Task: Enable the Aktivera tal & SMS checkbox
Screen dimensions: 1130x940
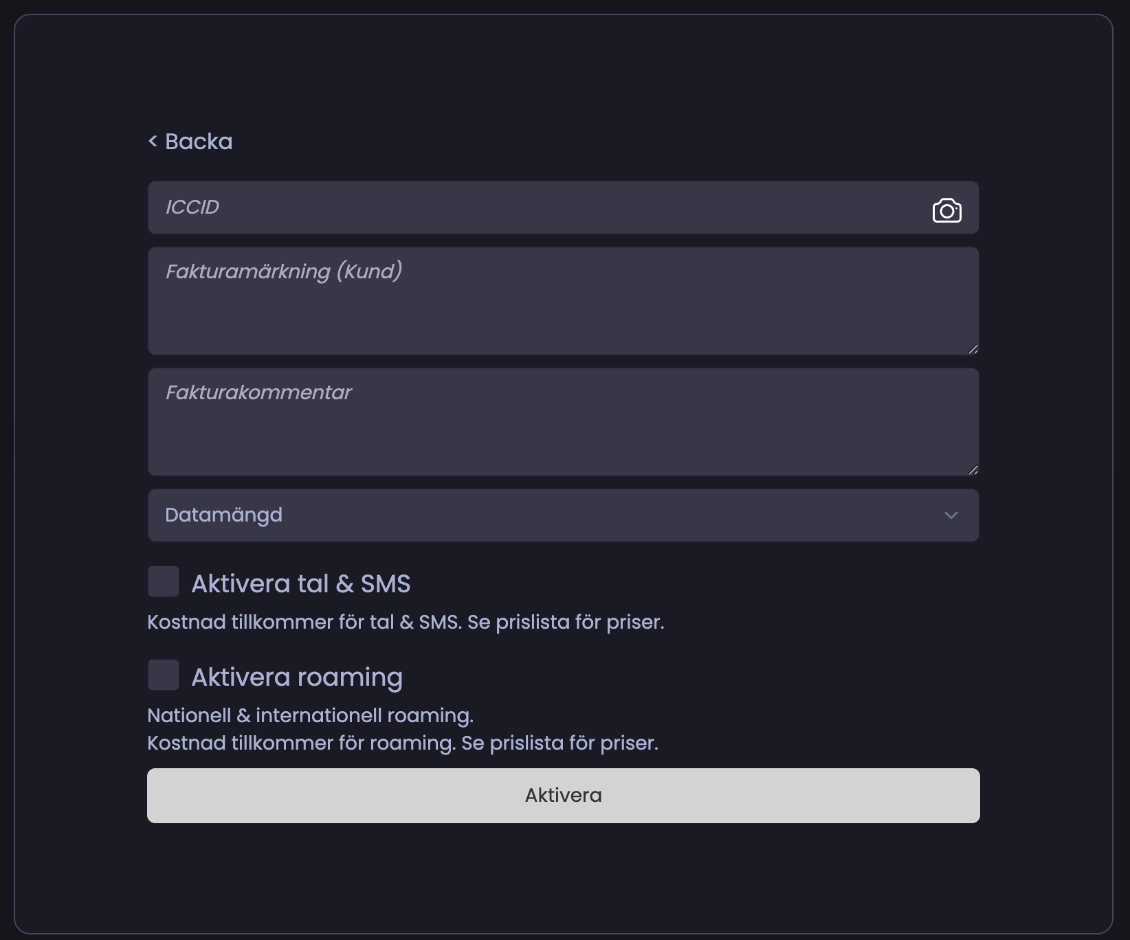Action: coord(164,582)
